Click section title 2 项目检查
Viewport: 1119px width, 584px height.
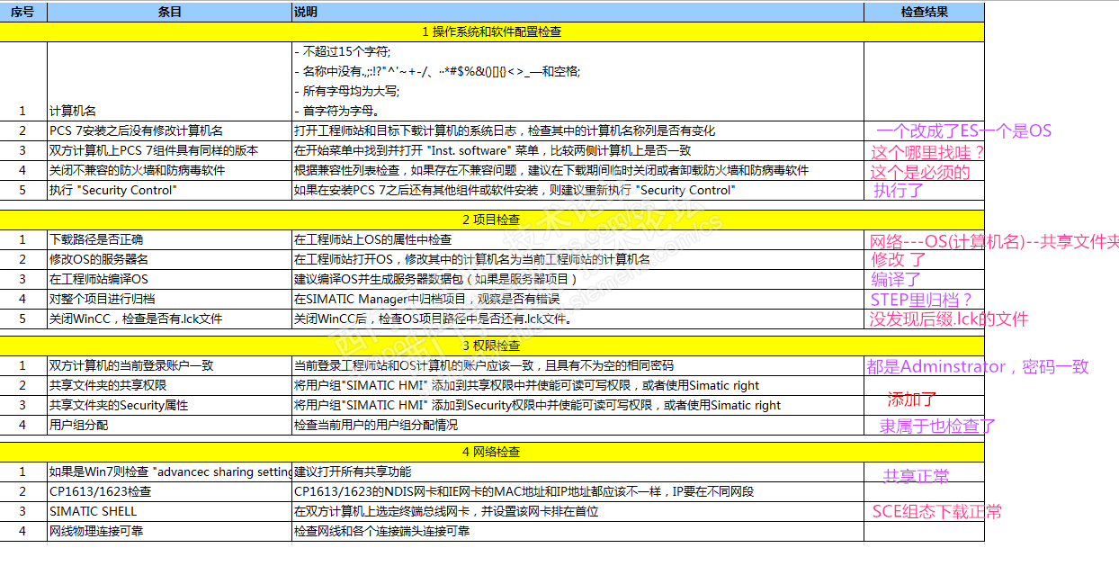point(492,220)
